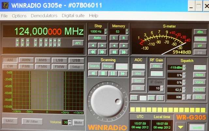Viewport: 209px width, 131px height.
Task: Select FMN demodulation mode
Action: point(43,66)
